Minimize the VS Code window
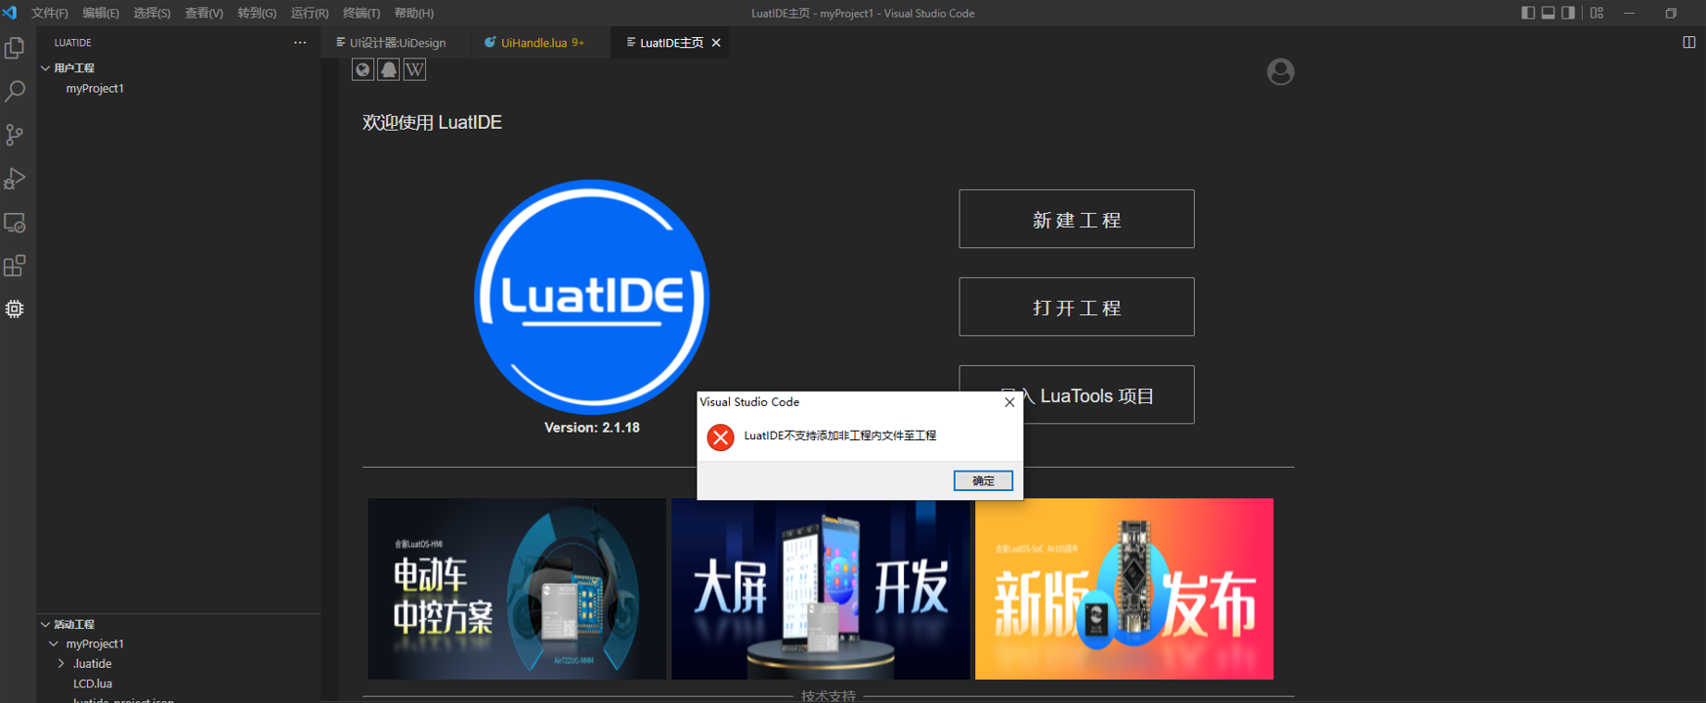The image size is (1706, 703). coord(1630,13)
